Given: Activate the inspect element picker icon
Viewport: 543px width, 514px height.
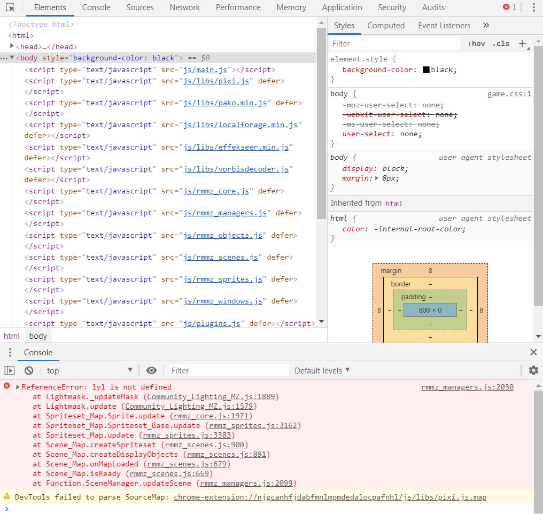Looking at the screenshot, I should tap(10, 7).
